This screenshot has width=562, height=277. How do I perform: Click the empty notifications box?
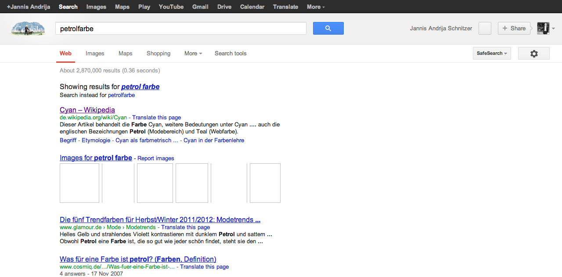click(x=485, y=29)
